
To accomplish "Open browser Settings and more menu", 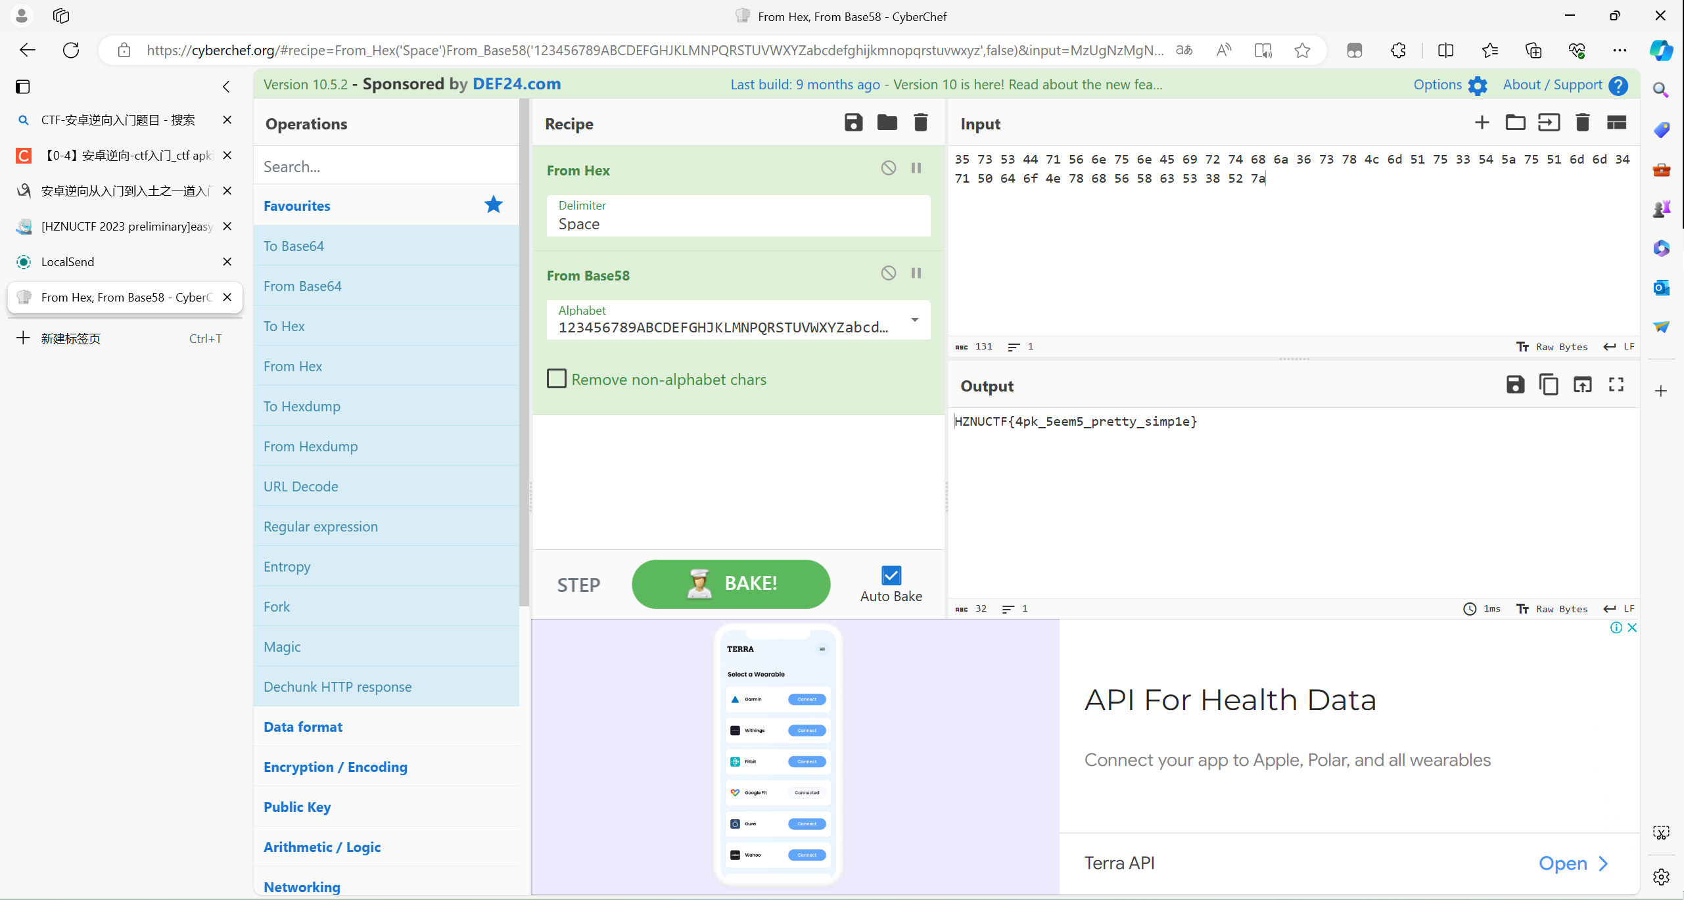I will point(1620,50).
